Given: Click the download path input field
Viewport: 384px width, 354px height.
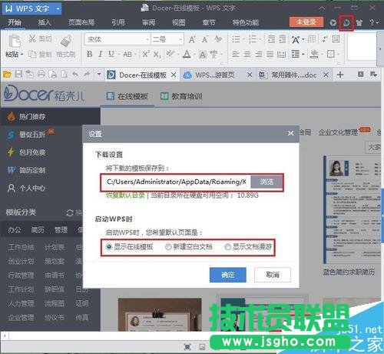Looking at the screenshot, I should (176, 182).
